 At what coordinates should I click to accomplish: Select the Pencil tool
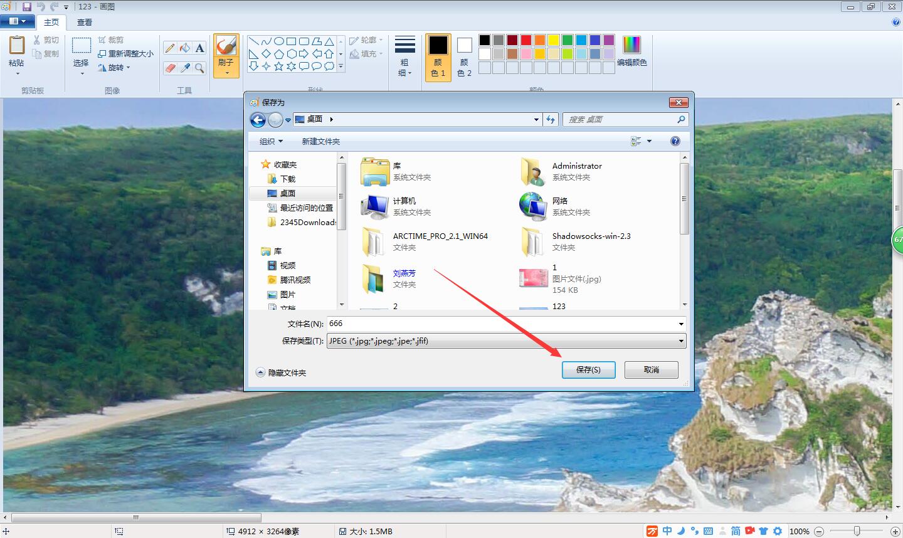coord(170,48)
